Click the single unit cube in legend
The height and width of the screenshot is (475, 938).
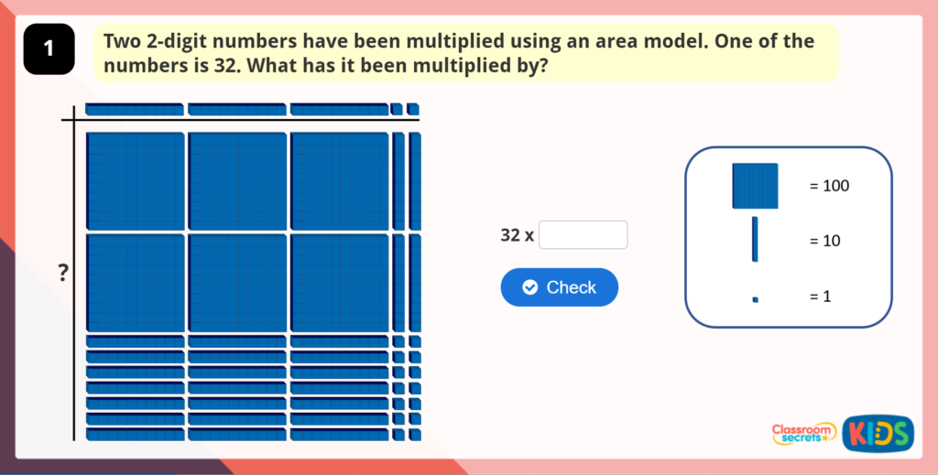point(755,299)
